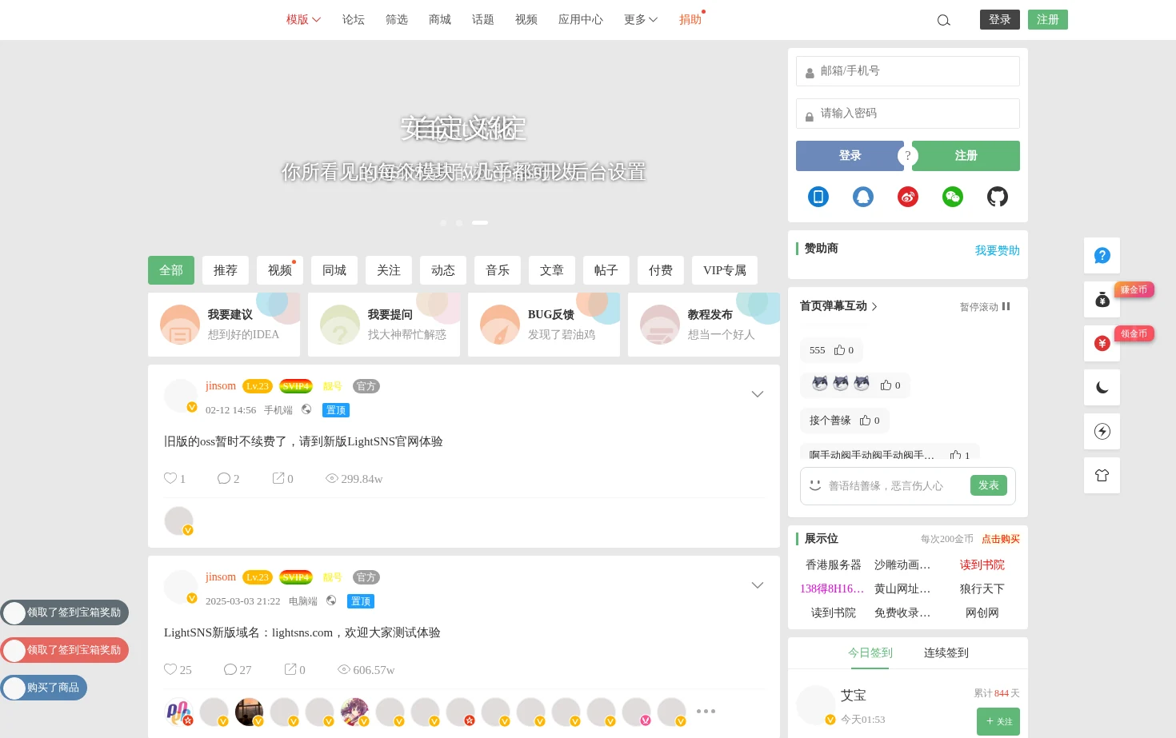The height and width of the screenshot is (738, 1176).
Task: Click the 请输入密码 password field
Action: point(908,114)
